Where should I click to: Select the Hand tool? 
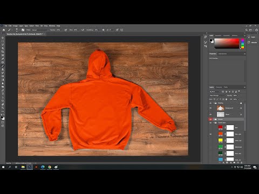pos(3,105)
